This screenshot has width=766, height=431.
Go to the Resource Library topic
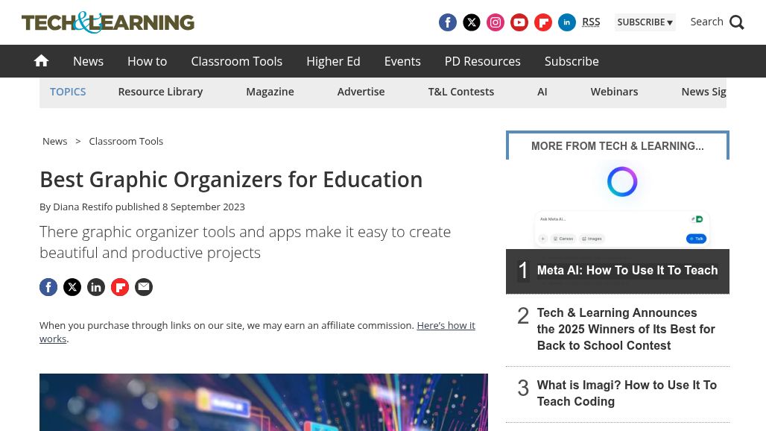[x=160, y=92]
